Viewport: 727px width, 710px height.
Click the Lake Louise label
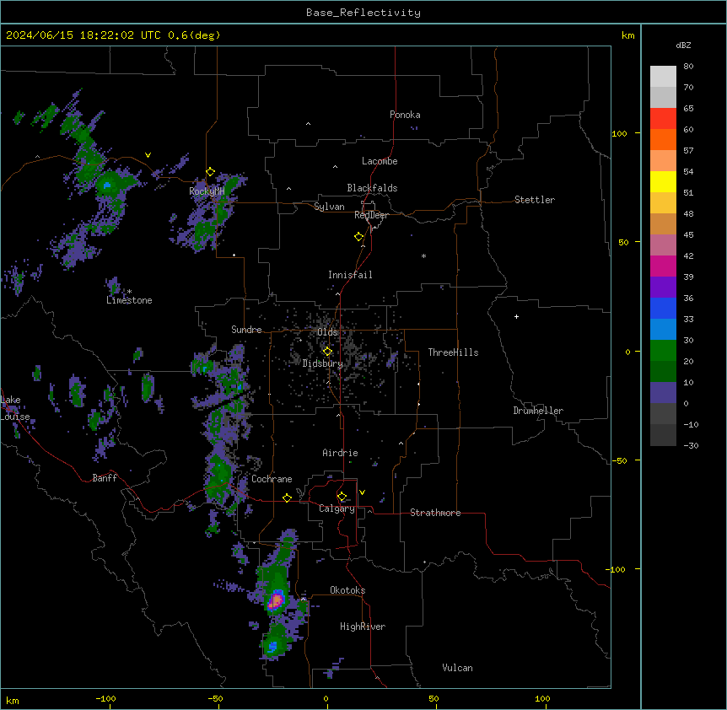[x=13, y=408]
